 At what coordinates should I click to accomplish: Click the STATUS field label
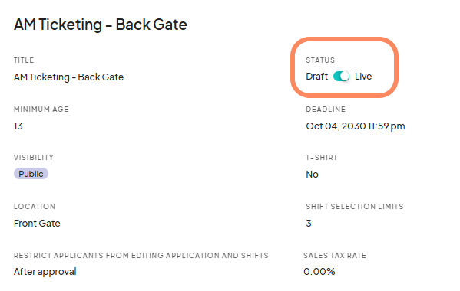pos(320,60)
